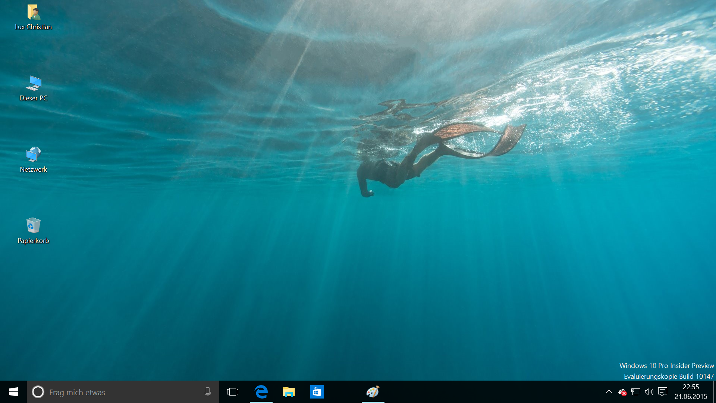Open the network status tray icon
Screen dimensions: 716x403
tap(636, 392)
